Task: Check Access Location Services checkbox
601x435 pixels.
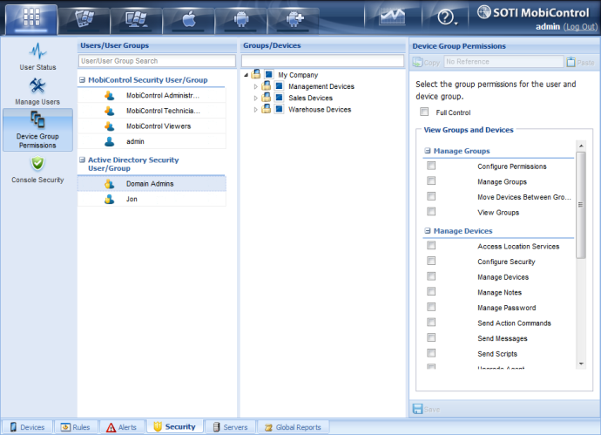Action: coord(431,246)
